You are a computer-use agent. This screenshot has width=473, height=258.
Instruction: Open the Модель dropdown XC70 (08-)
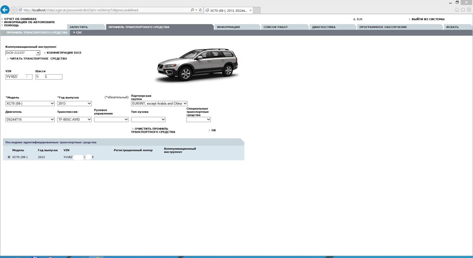30,103
